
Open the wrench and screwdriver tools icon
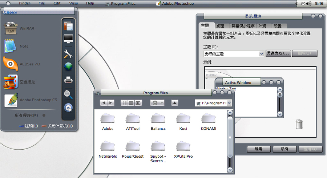click(68, 54)
